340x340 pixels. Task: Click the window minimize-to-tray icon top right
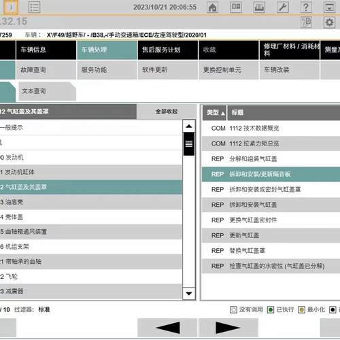pyautogui.click(x=329, y=7)
